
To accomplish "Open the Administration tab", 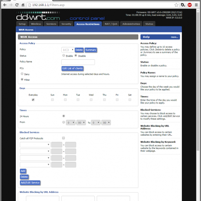I will [131, 24].
